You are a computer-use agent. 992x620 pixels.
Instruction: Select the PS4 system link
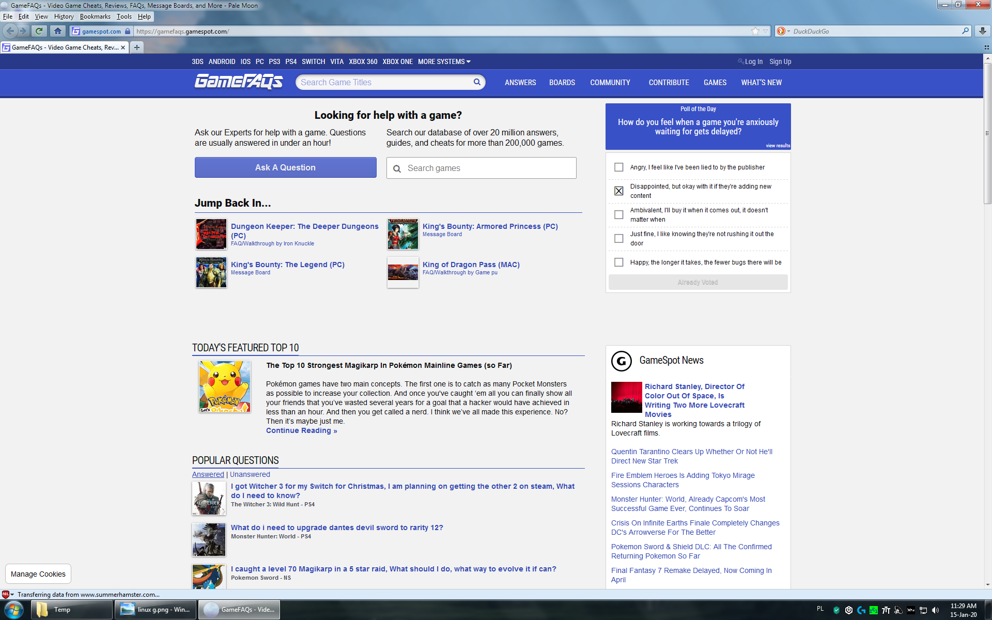291,61
